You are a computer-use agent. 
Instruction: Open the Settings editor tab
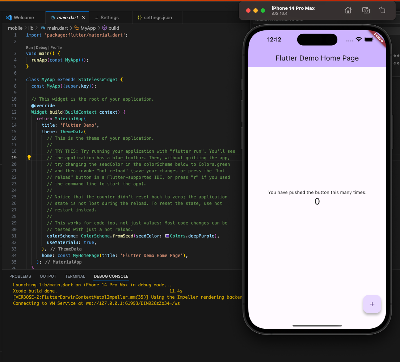click(109, 18)
